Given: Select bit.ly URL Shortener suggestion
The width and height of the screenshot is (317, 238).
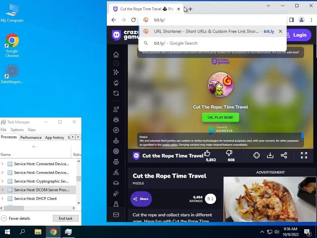Looking at the screenshot, I should click(x=212, y=31).
